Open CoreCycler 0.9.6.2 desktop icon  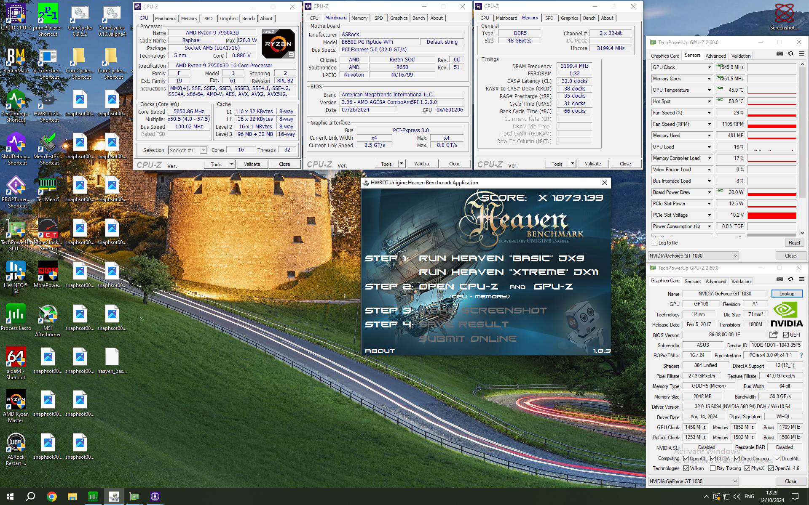coord(80,19)
